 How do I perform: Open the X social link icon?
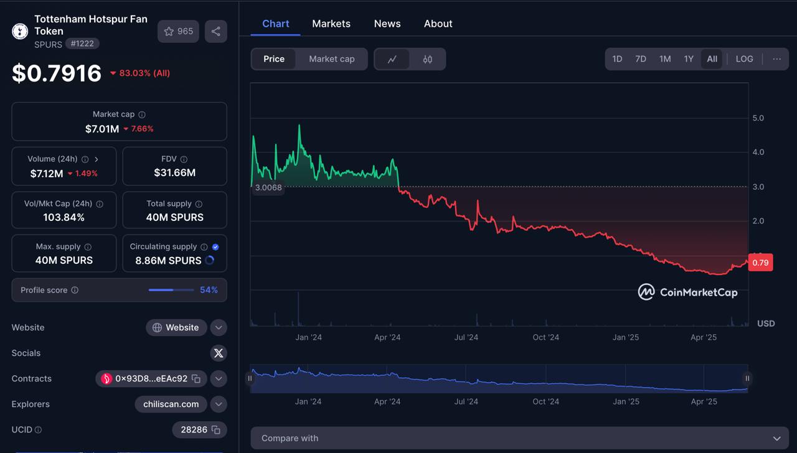(x=219, y=353)
